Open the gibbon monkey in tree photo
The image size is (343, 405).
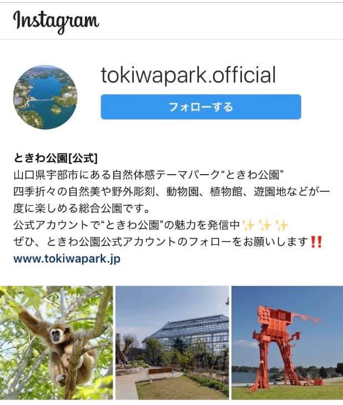[56, 343]
